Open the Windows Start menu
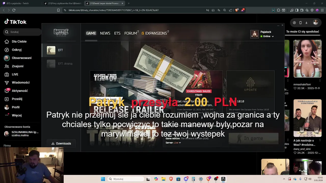The width and height of the screenshot is (326, 183). (103, 179)
